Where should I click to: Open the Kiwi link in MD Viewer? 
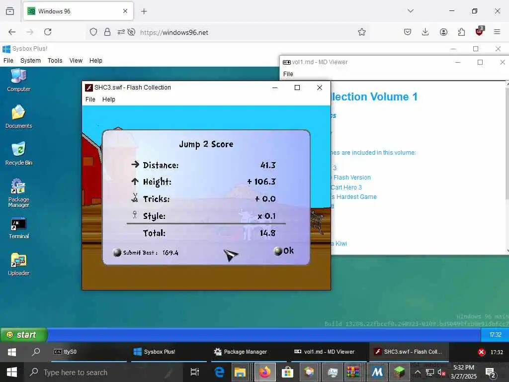pos(339,244)
